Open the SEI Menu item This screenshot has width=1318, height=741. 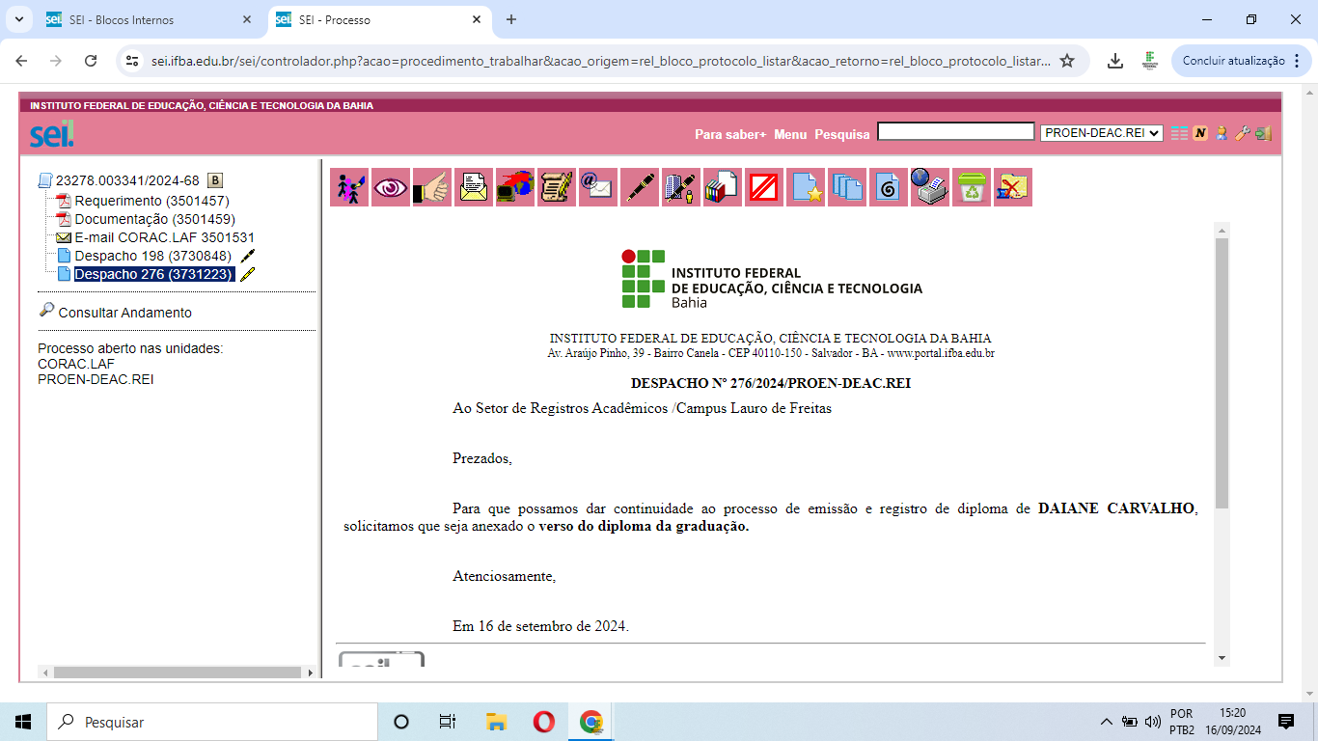(790, 134)
